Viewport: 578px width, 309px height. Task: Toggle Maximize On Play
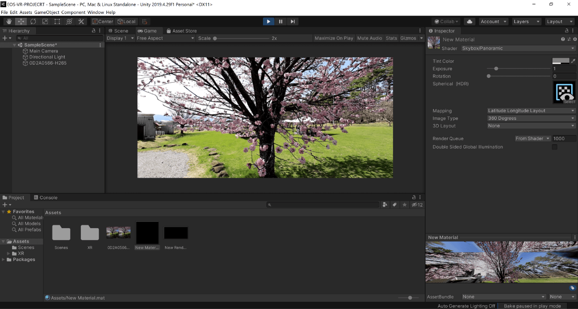(x=334, y=38)
